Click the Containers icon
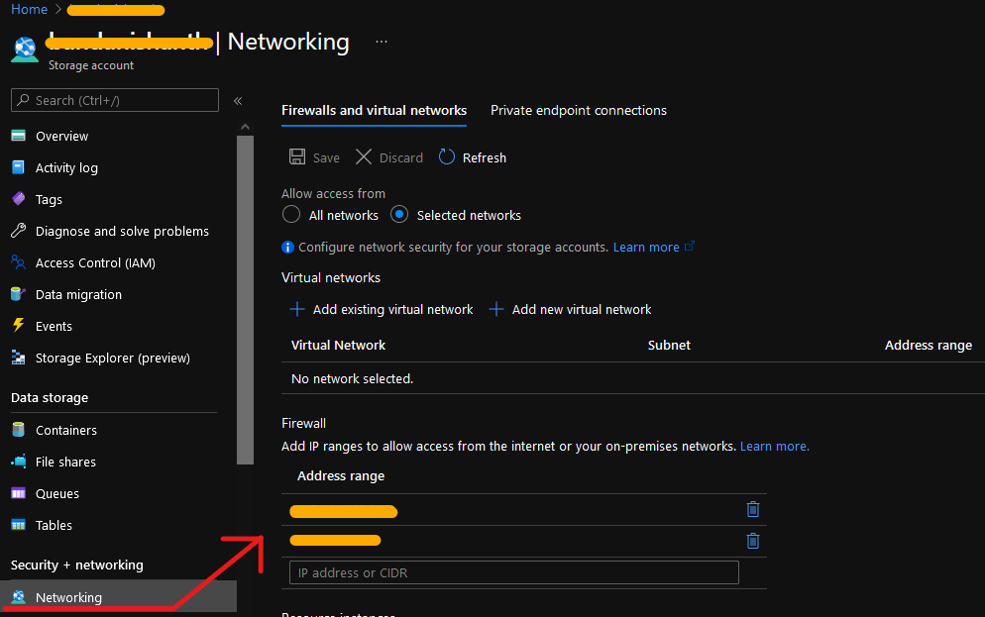Image resolution: width=985 pixels, height=617 pixels. 18,430
